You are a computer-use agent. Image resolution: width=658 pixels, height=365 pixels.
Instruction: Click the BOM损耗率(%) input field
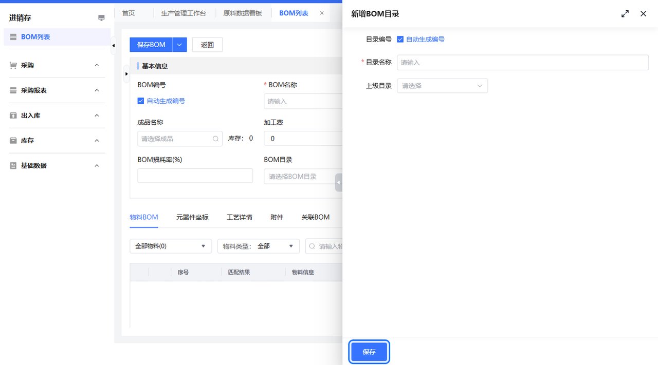(x=195, y=176)
